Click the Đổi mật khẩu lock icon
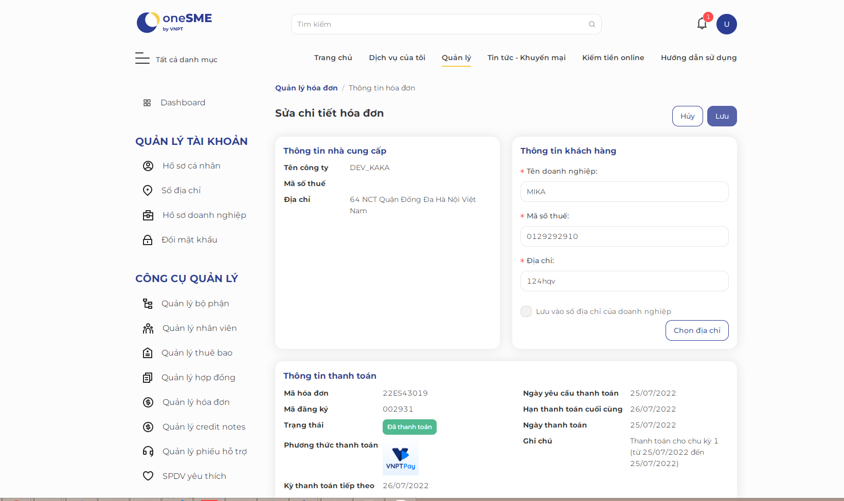Screen dimensions: 844x501 pyautogui.click(x=148, y=240)
